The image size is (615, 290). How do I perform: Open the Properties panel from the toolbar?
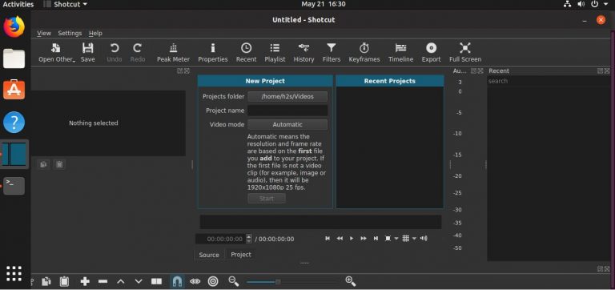pyautogui.click(x=212, y=53)
